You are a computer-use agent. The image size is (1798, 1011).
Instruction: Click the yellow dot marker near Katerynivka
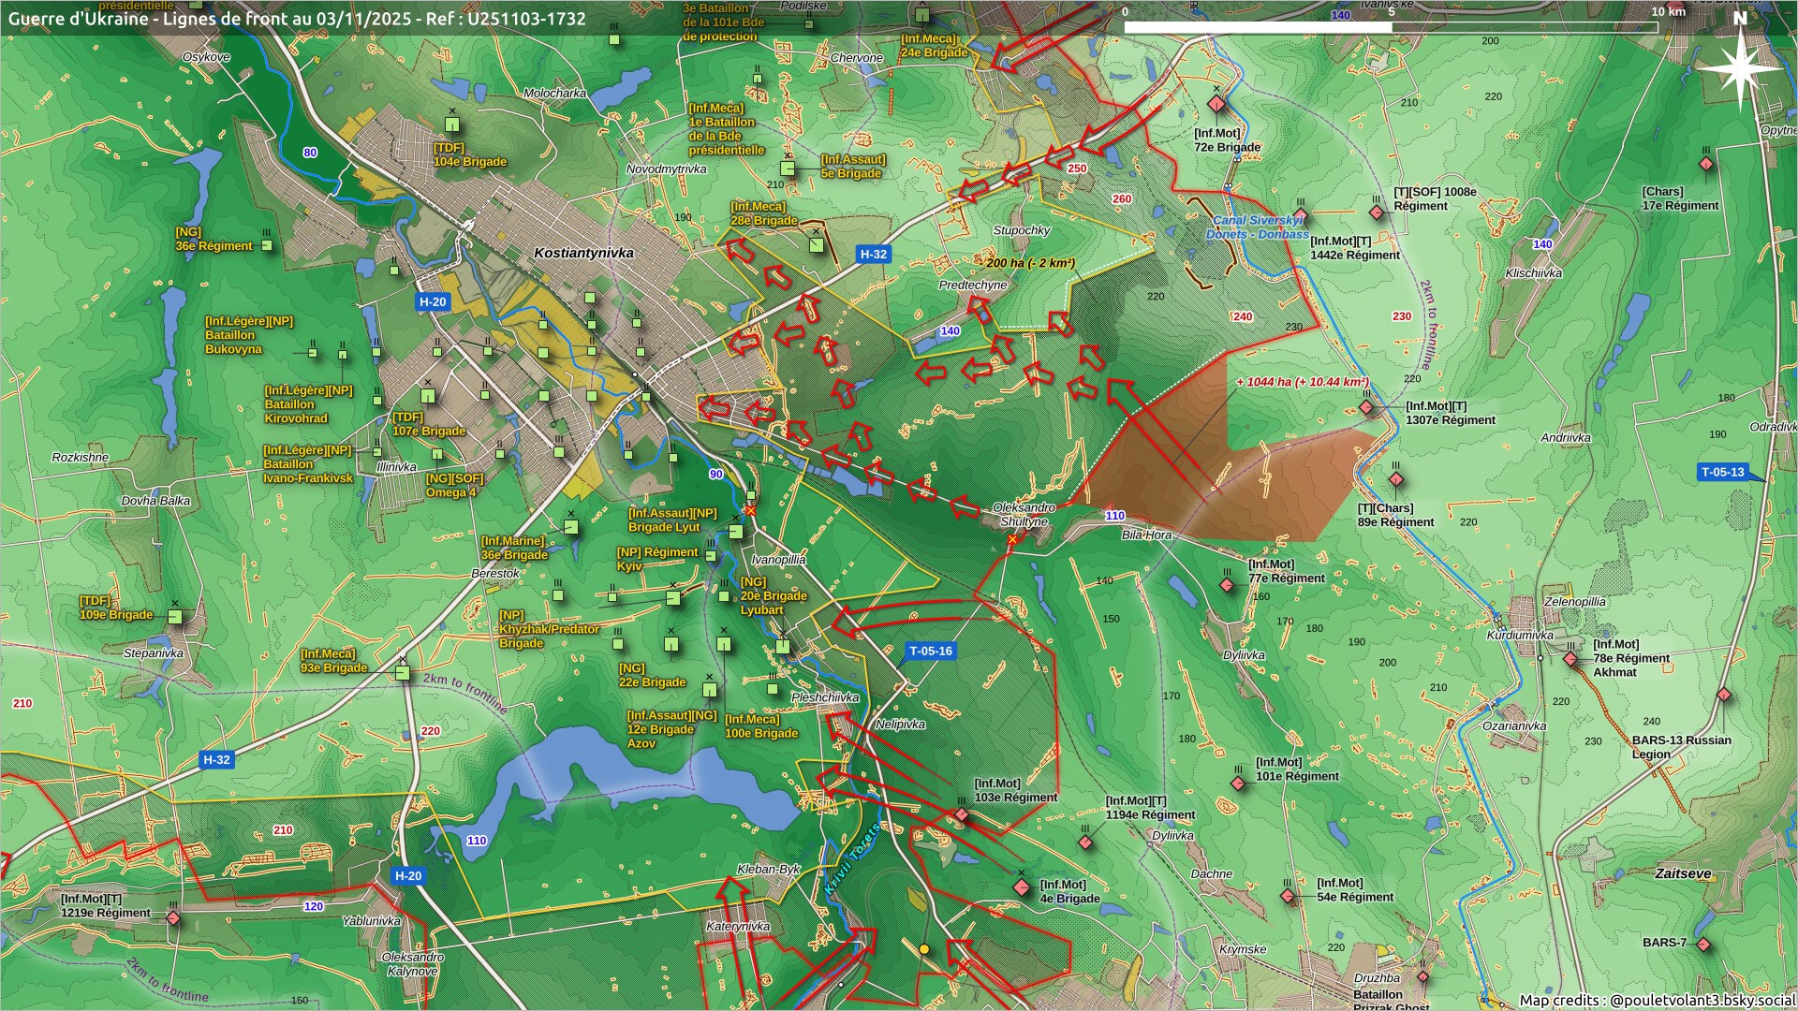(924, 949)
